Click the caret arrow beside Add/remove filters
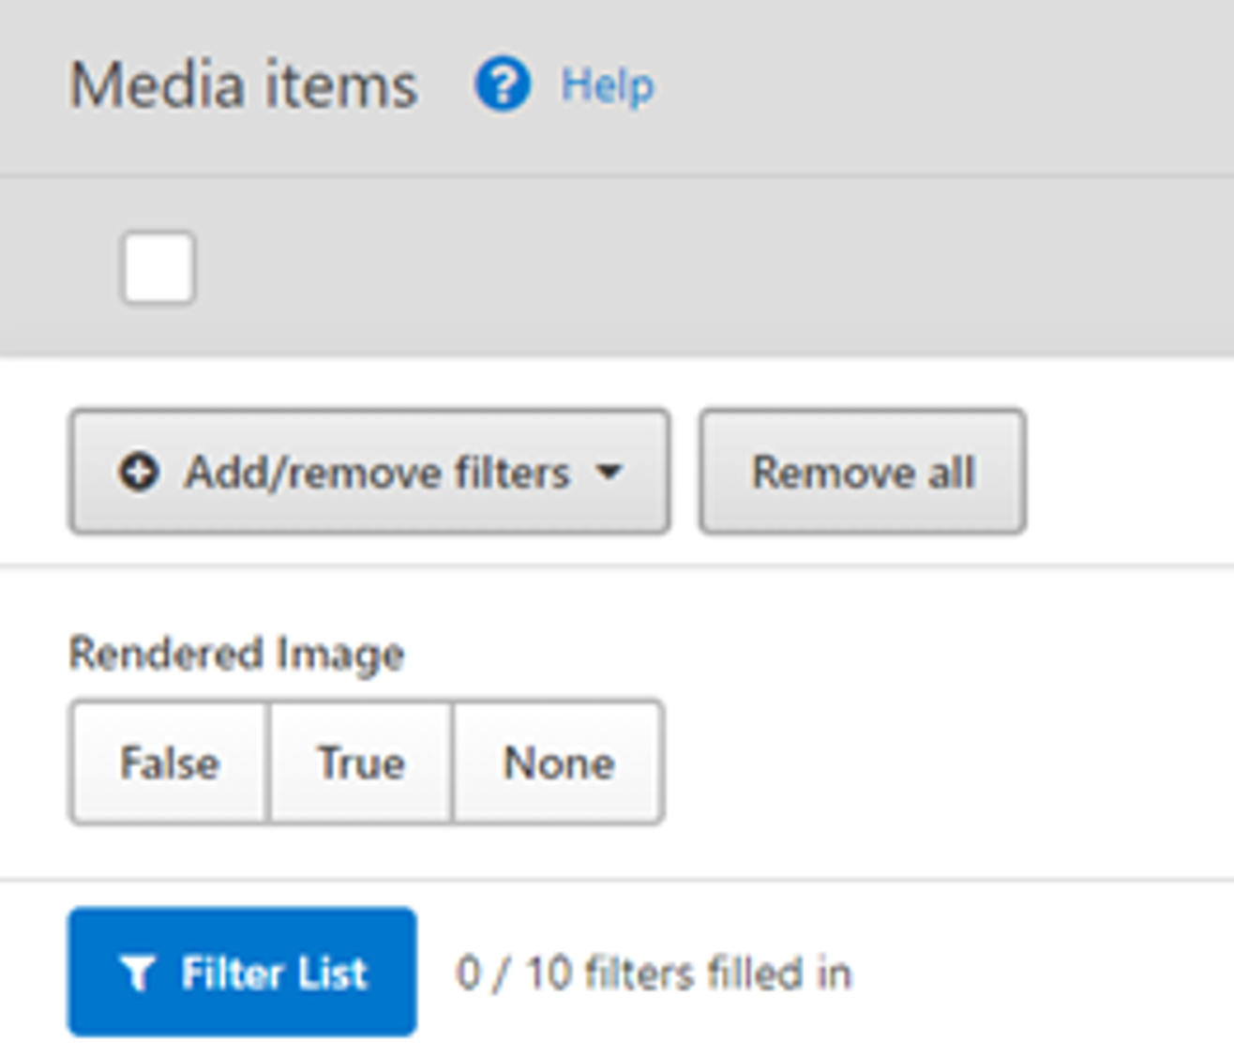Image resolution: width=1234 pixels, height=1056 pixels. pyautogui.click(x=609, y=472)
